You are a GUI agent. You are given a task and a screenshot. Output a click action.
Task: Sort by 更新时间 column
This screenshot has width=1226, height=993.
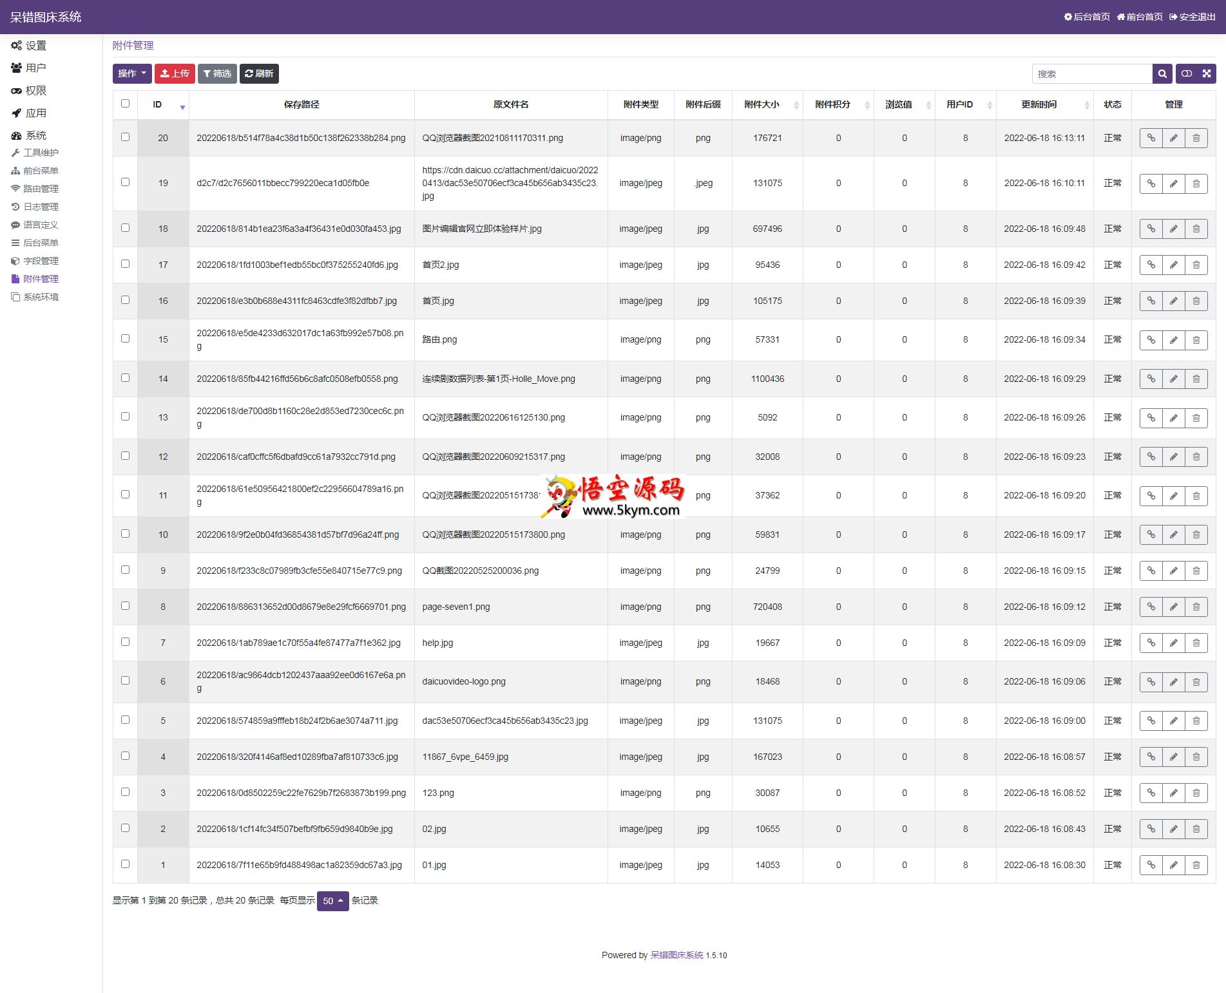[x=1044, y=104]
